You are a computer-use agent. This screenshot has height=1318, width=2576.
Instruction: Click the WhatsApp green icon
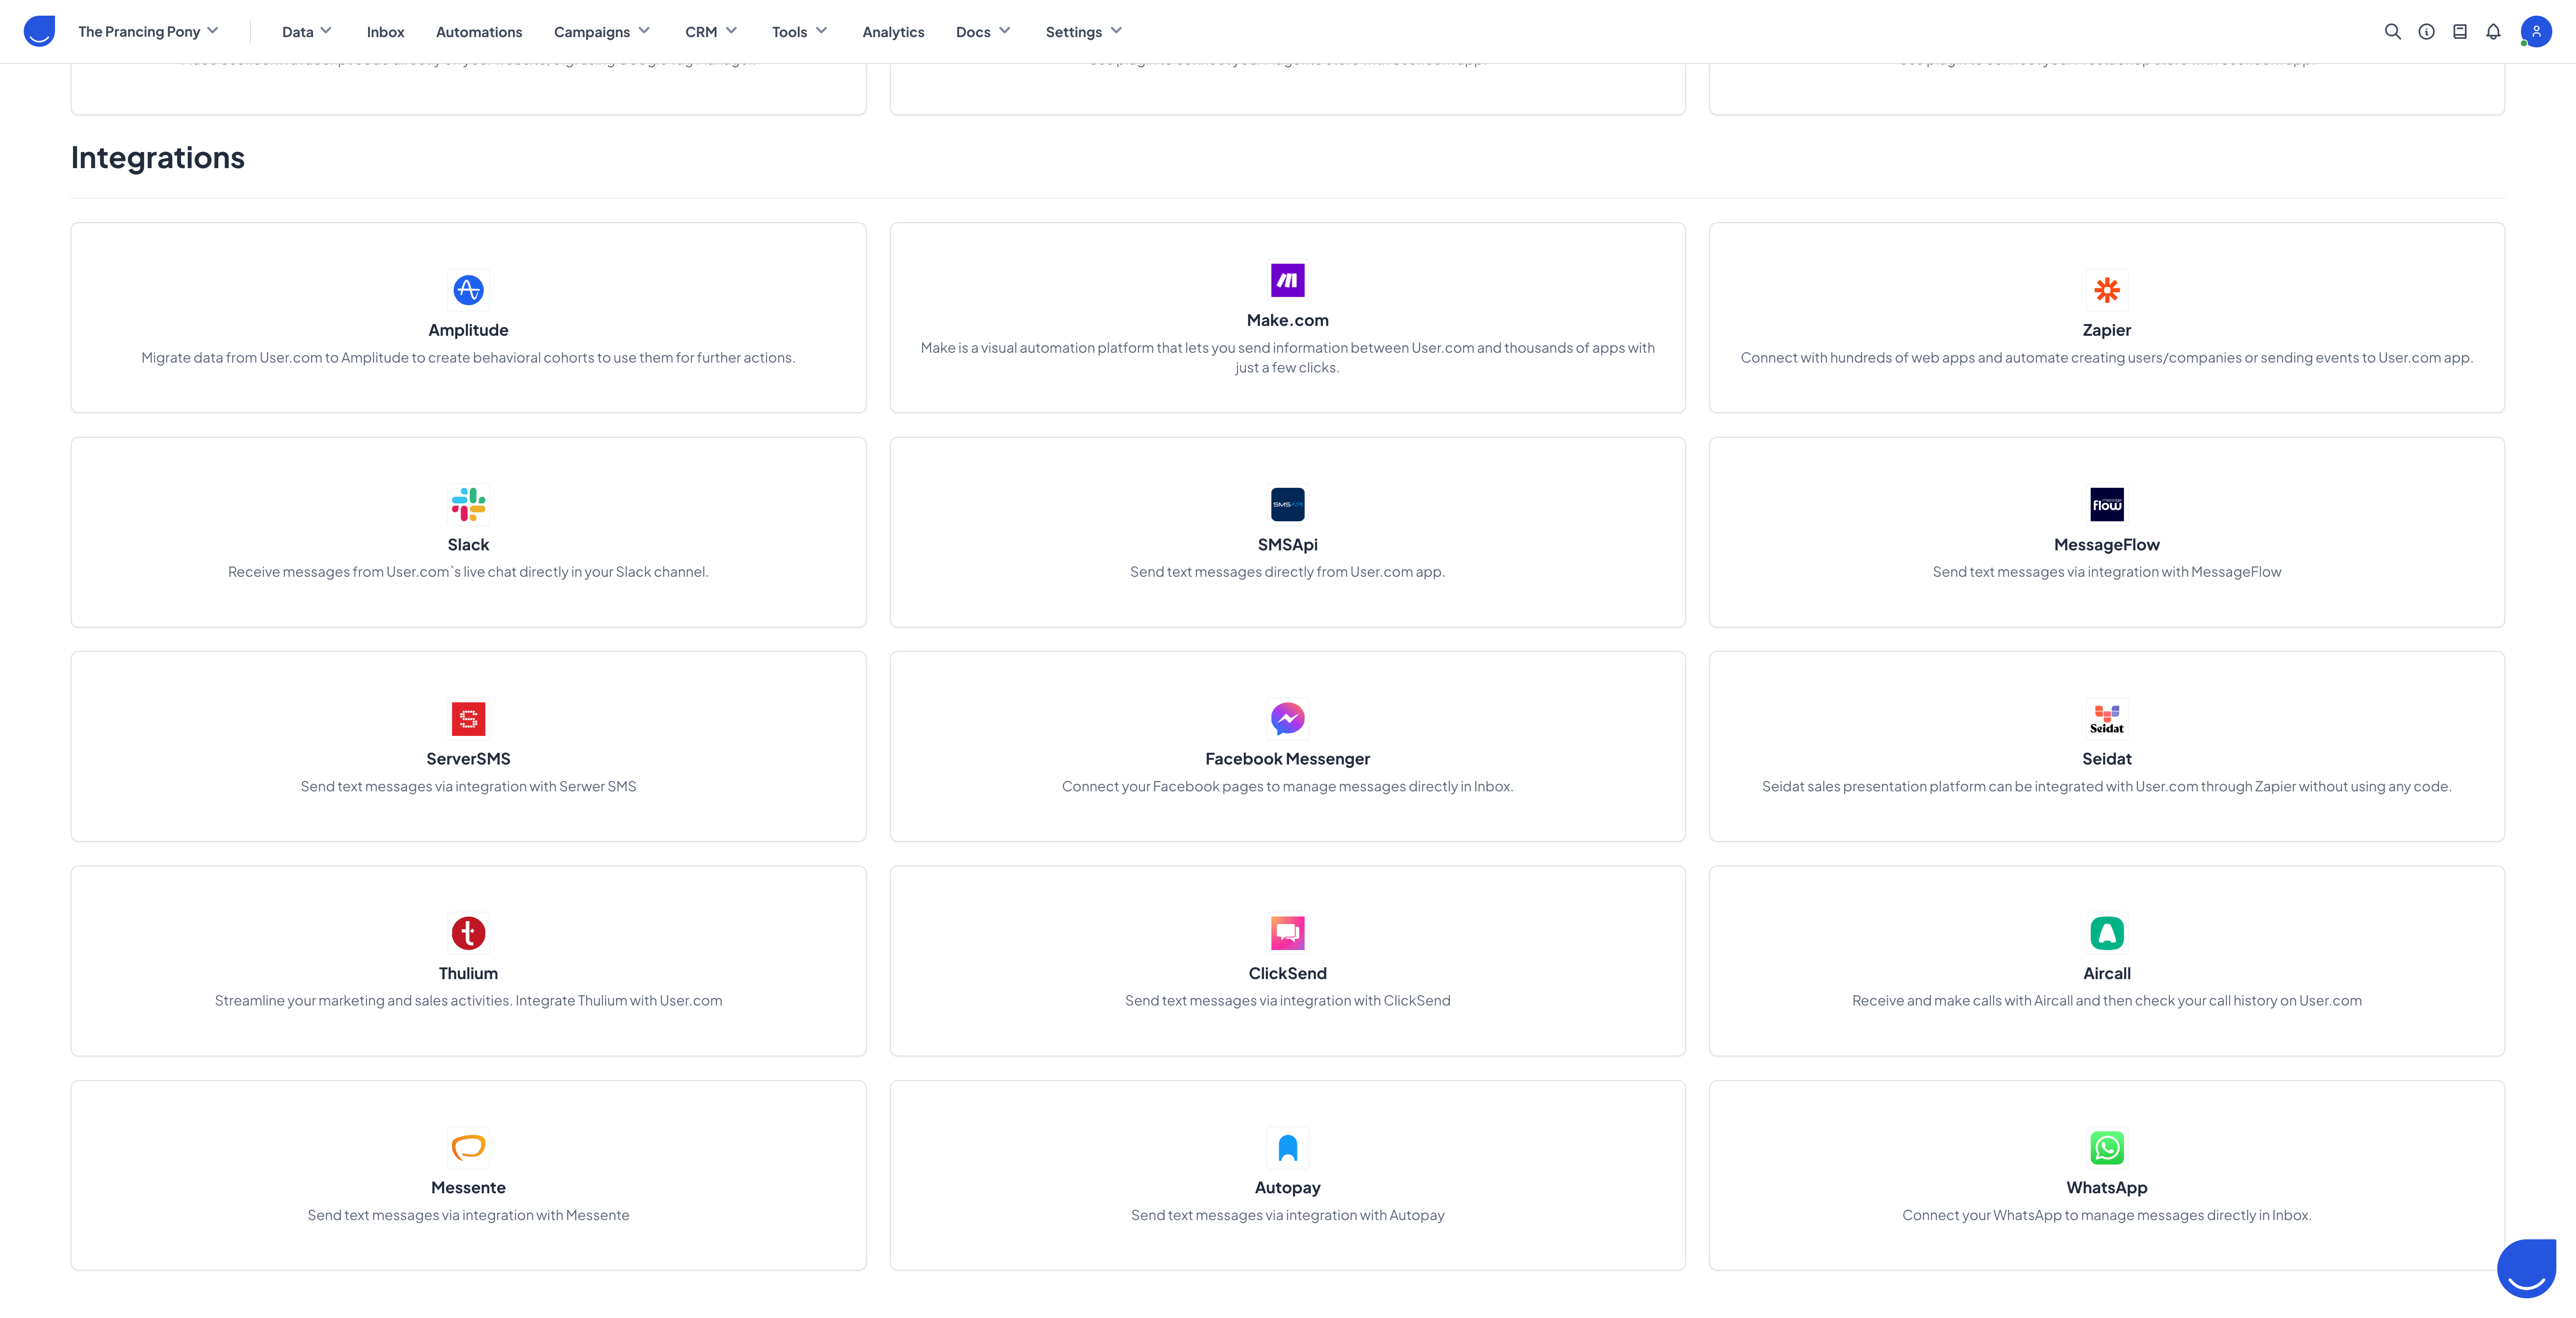[2106, 1147]
